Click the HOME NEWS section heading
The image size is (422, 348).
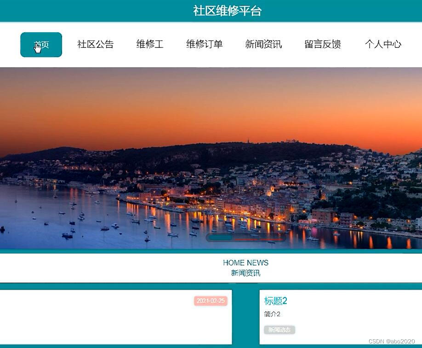[246, 263]
